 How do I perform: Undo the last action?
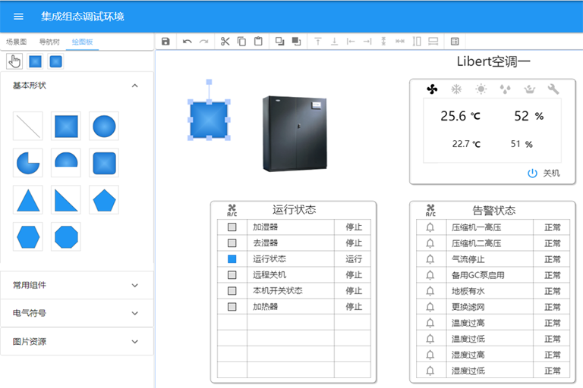[x=187, y=41]
